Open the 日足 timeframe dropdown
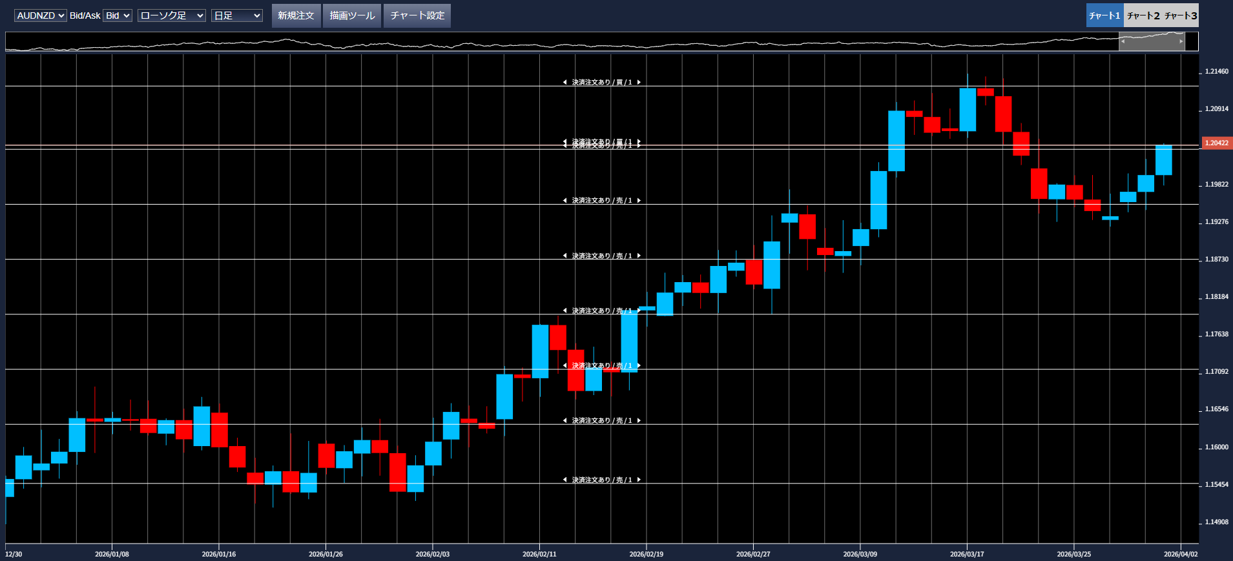Viewport: 1233px width, 561px height. click(x=236, y=15)
